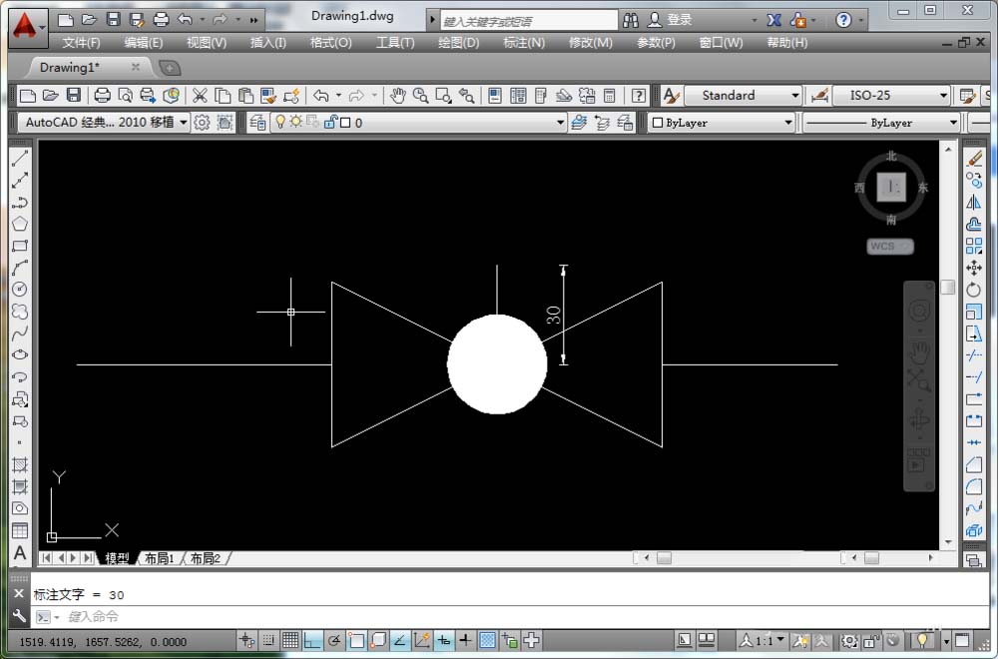Select the Multiline Text tool
This screenshot has height=659, width=998.
20,553
